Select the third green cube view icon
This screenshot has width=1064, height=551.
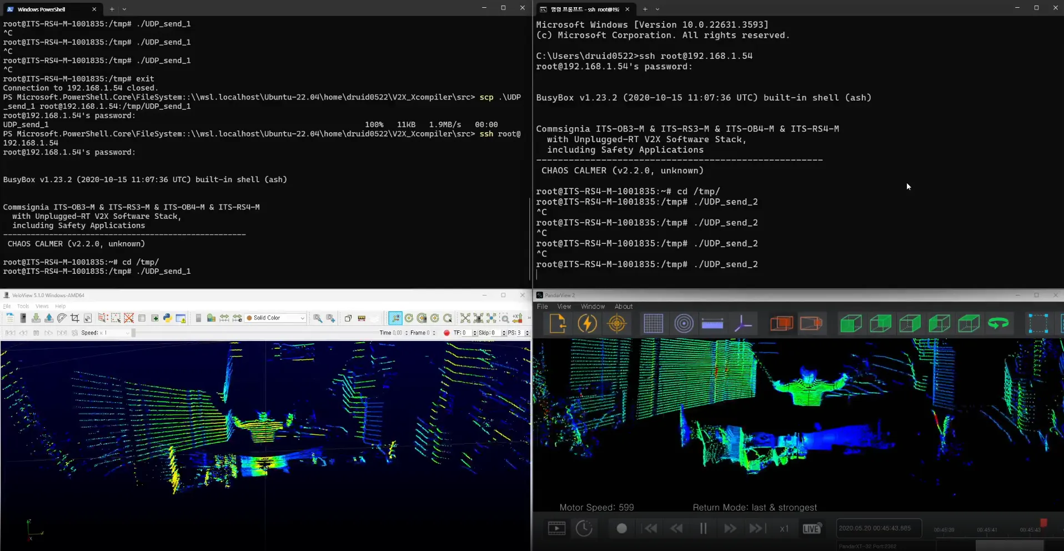[x=910, y=323]
